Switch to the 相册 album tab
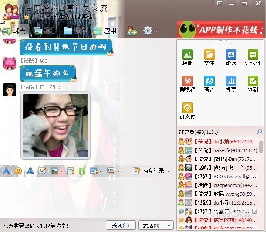Screen dimensions: 266x232 (x=45, y=31)
